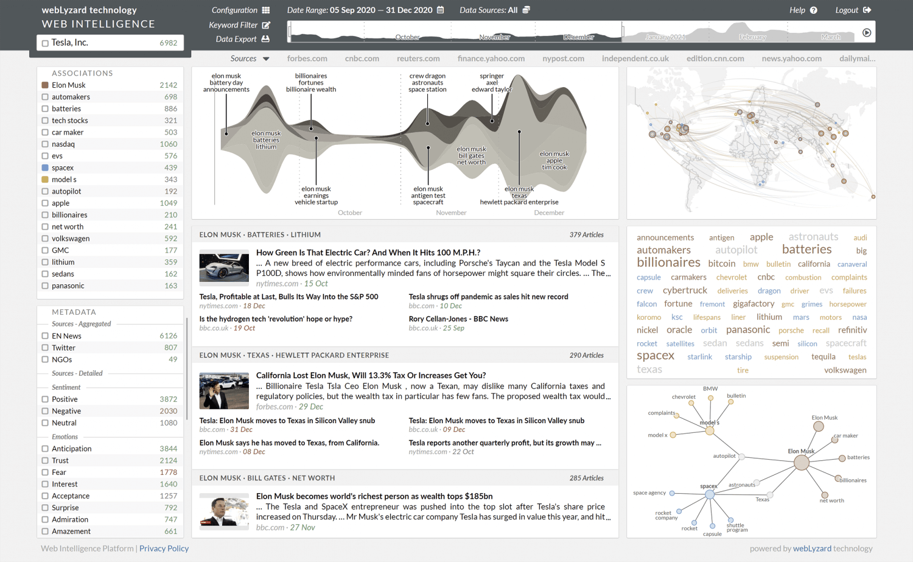Click the metadata panel scrollbar

[186, 368]
